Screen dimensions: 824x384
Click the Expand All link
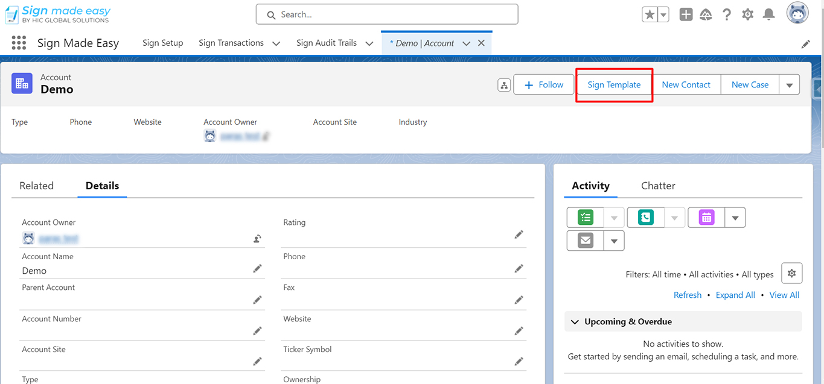click(735, 295)
